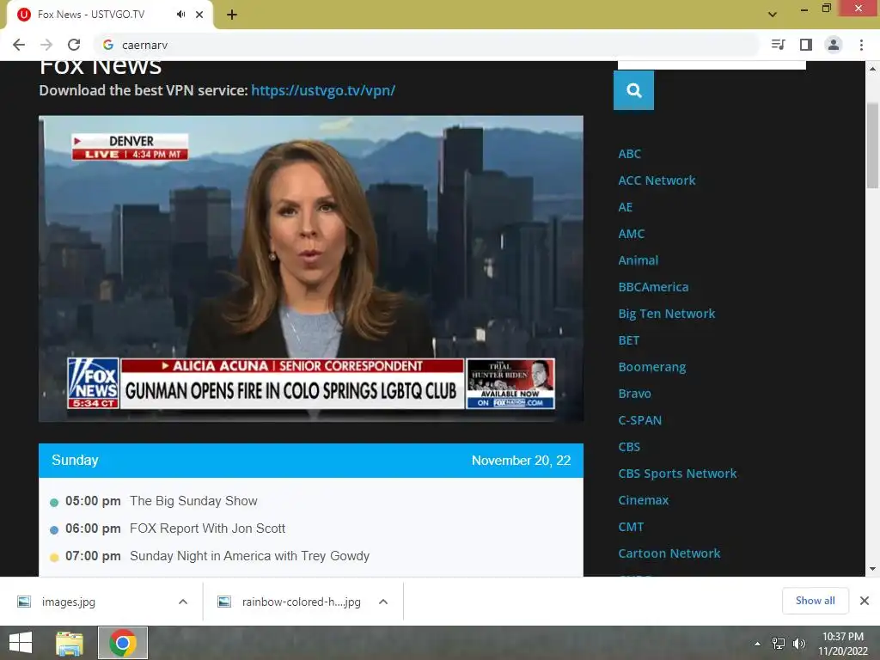Click the page scrollbar down arrow
The height and width of the screenshot is (660, 880).
872,569
